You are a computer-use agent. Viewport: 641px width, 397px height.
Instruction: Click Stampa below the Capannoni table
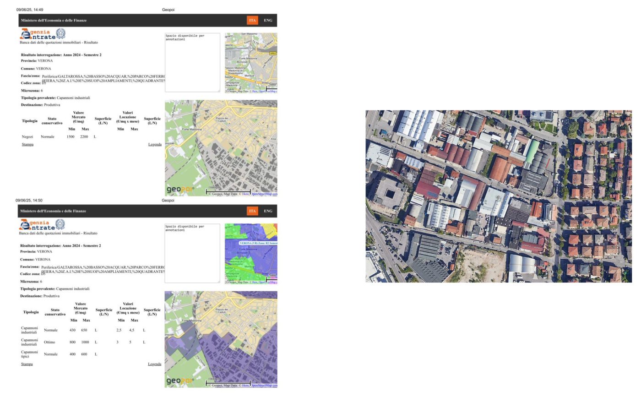tap(27, 364)
